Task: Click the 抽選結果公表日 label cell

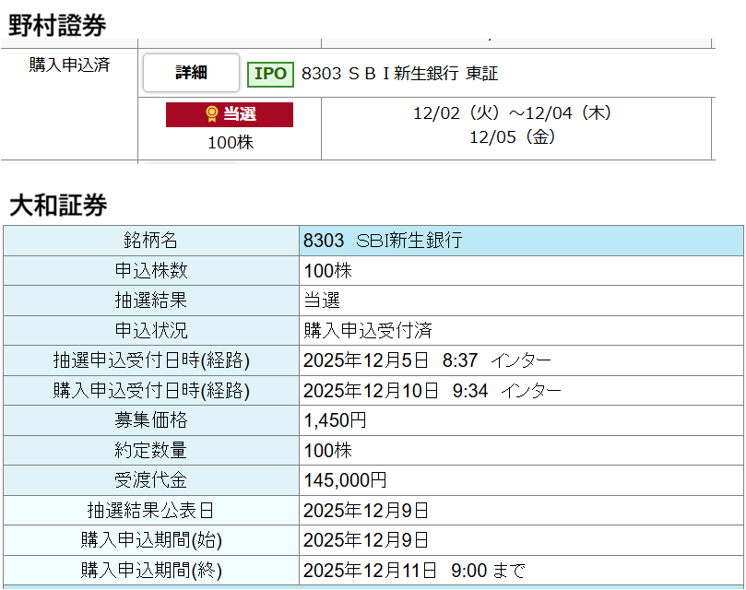Action: point(151,511)
